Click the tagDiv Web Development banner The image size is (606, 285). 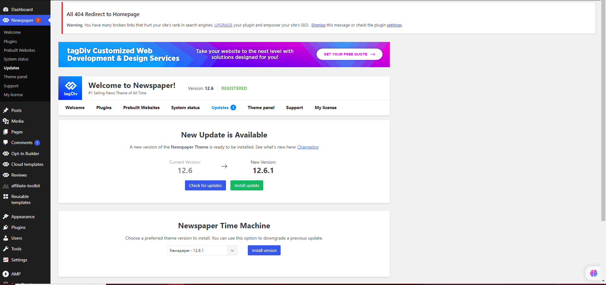[x=224, y=55]
